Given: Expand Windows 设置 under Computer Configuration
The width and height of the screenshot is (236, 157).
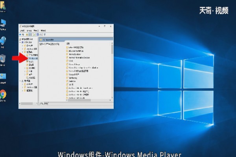Looking at the screenshot, I should [22, 49].
